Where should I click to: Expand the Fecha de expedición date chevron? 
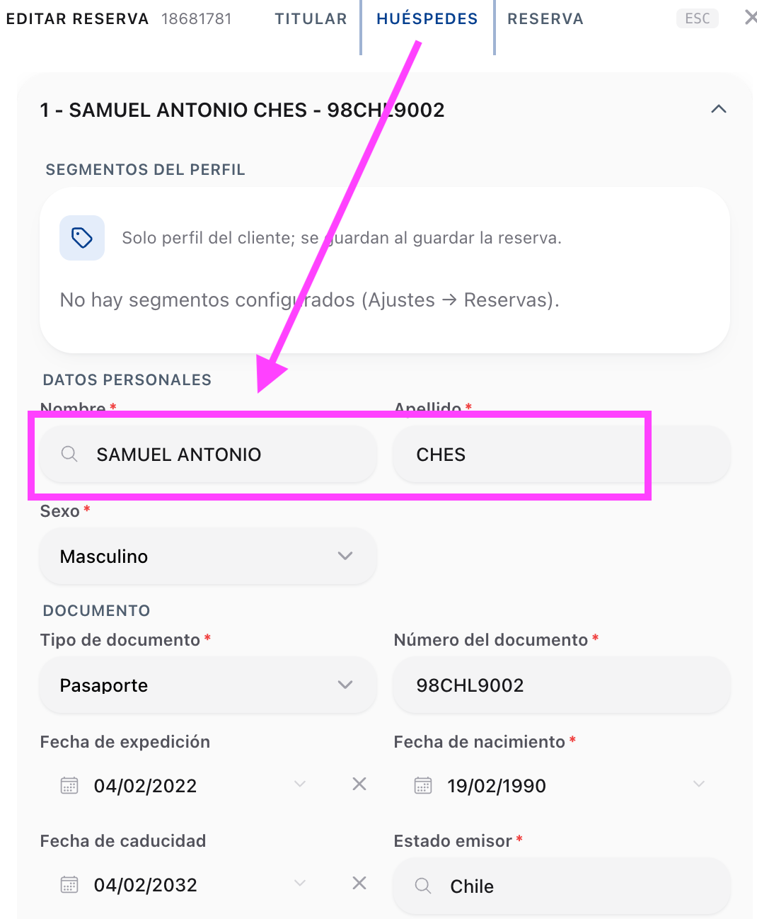coord(300,784)
